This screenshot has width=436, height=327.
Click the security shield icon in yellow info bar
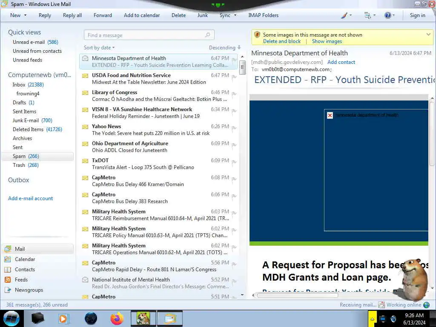[257, 35]
